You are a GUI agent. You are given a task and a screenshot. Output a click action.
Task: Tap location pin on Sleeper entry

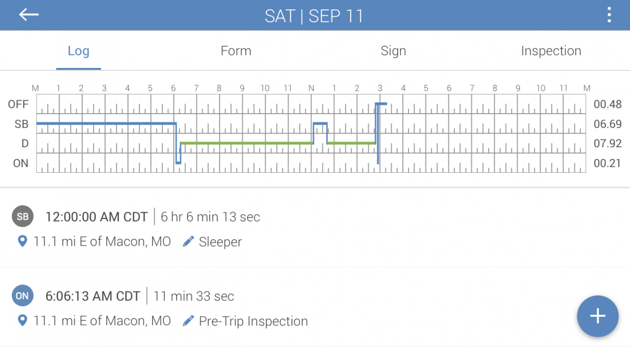(x=22, y=241)
